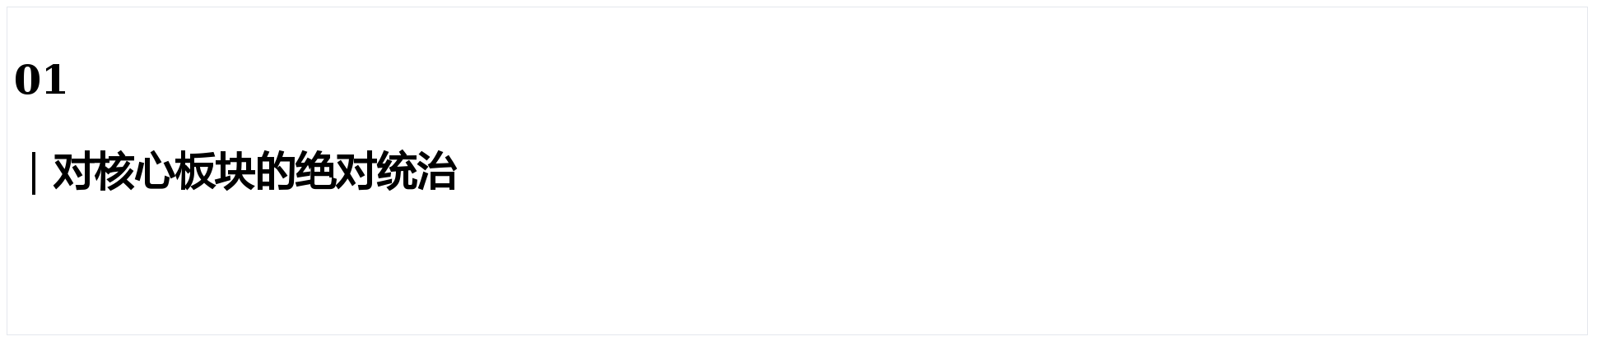1597x341 pixels.
Task: Click the word 绝对 in the heading
Action: pos(334,172)
